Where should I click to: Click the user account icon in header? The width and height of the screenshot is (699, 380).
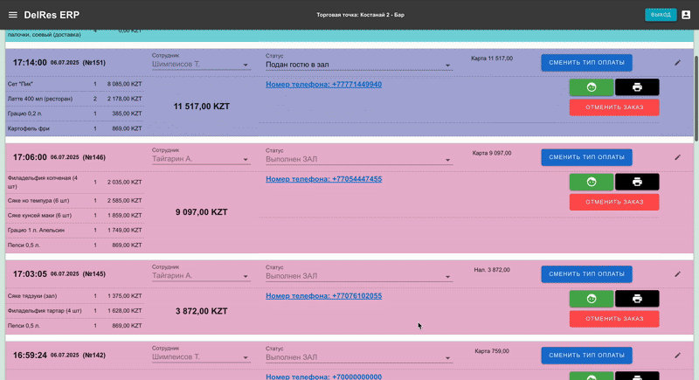point(686,15)
